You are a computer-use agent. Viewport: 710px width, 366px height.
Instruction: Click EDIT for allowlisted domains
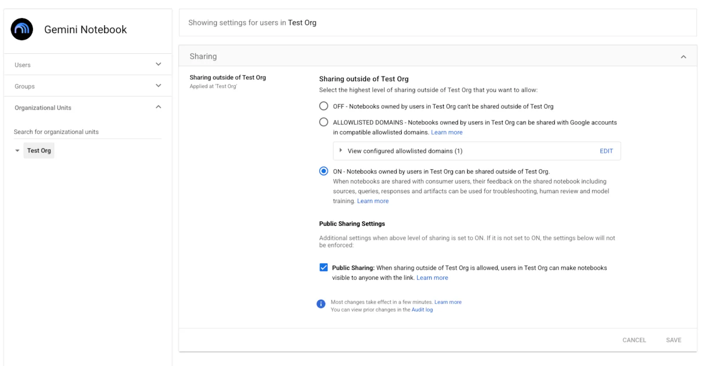point(606,151)
